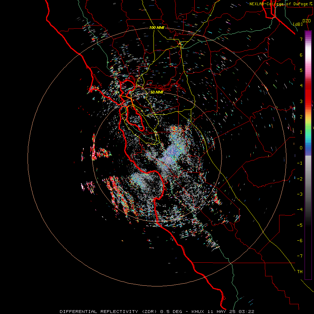Click the NEXLAB-College of DuPage credit text
Image resolution: width=314 pixels, height=314 pixels.
click(x=281, y=4)
